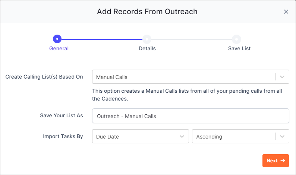296x175 pixels.
Task: Open the Due Date dropdown
Action: (141, 136)
